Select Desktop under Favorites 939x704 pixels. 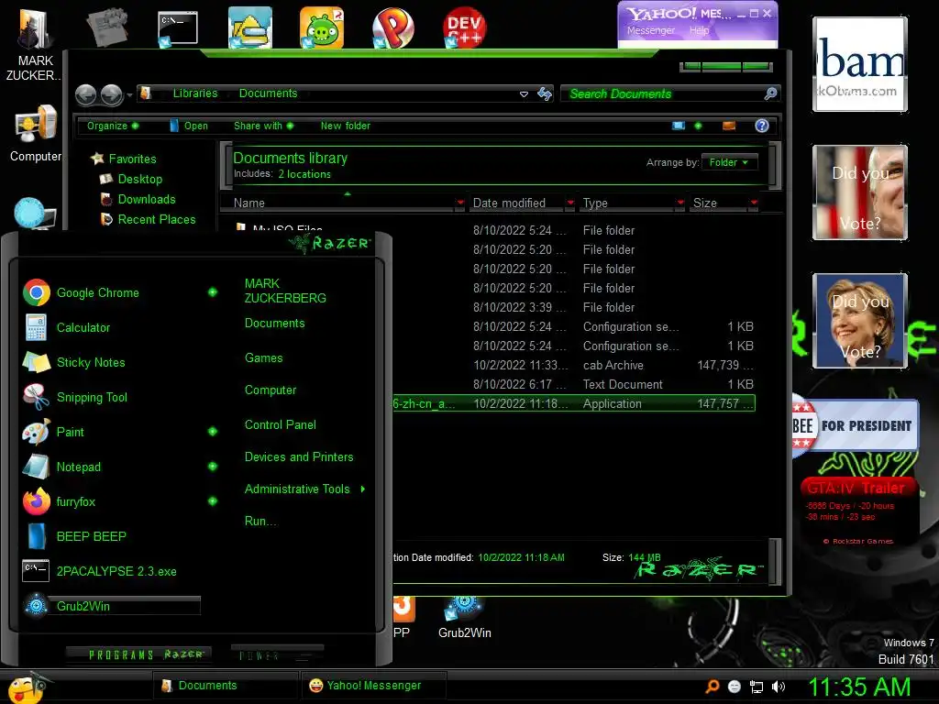(x=131, y=179)
